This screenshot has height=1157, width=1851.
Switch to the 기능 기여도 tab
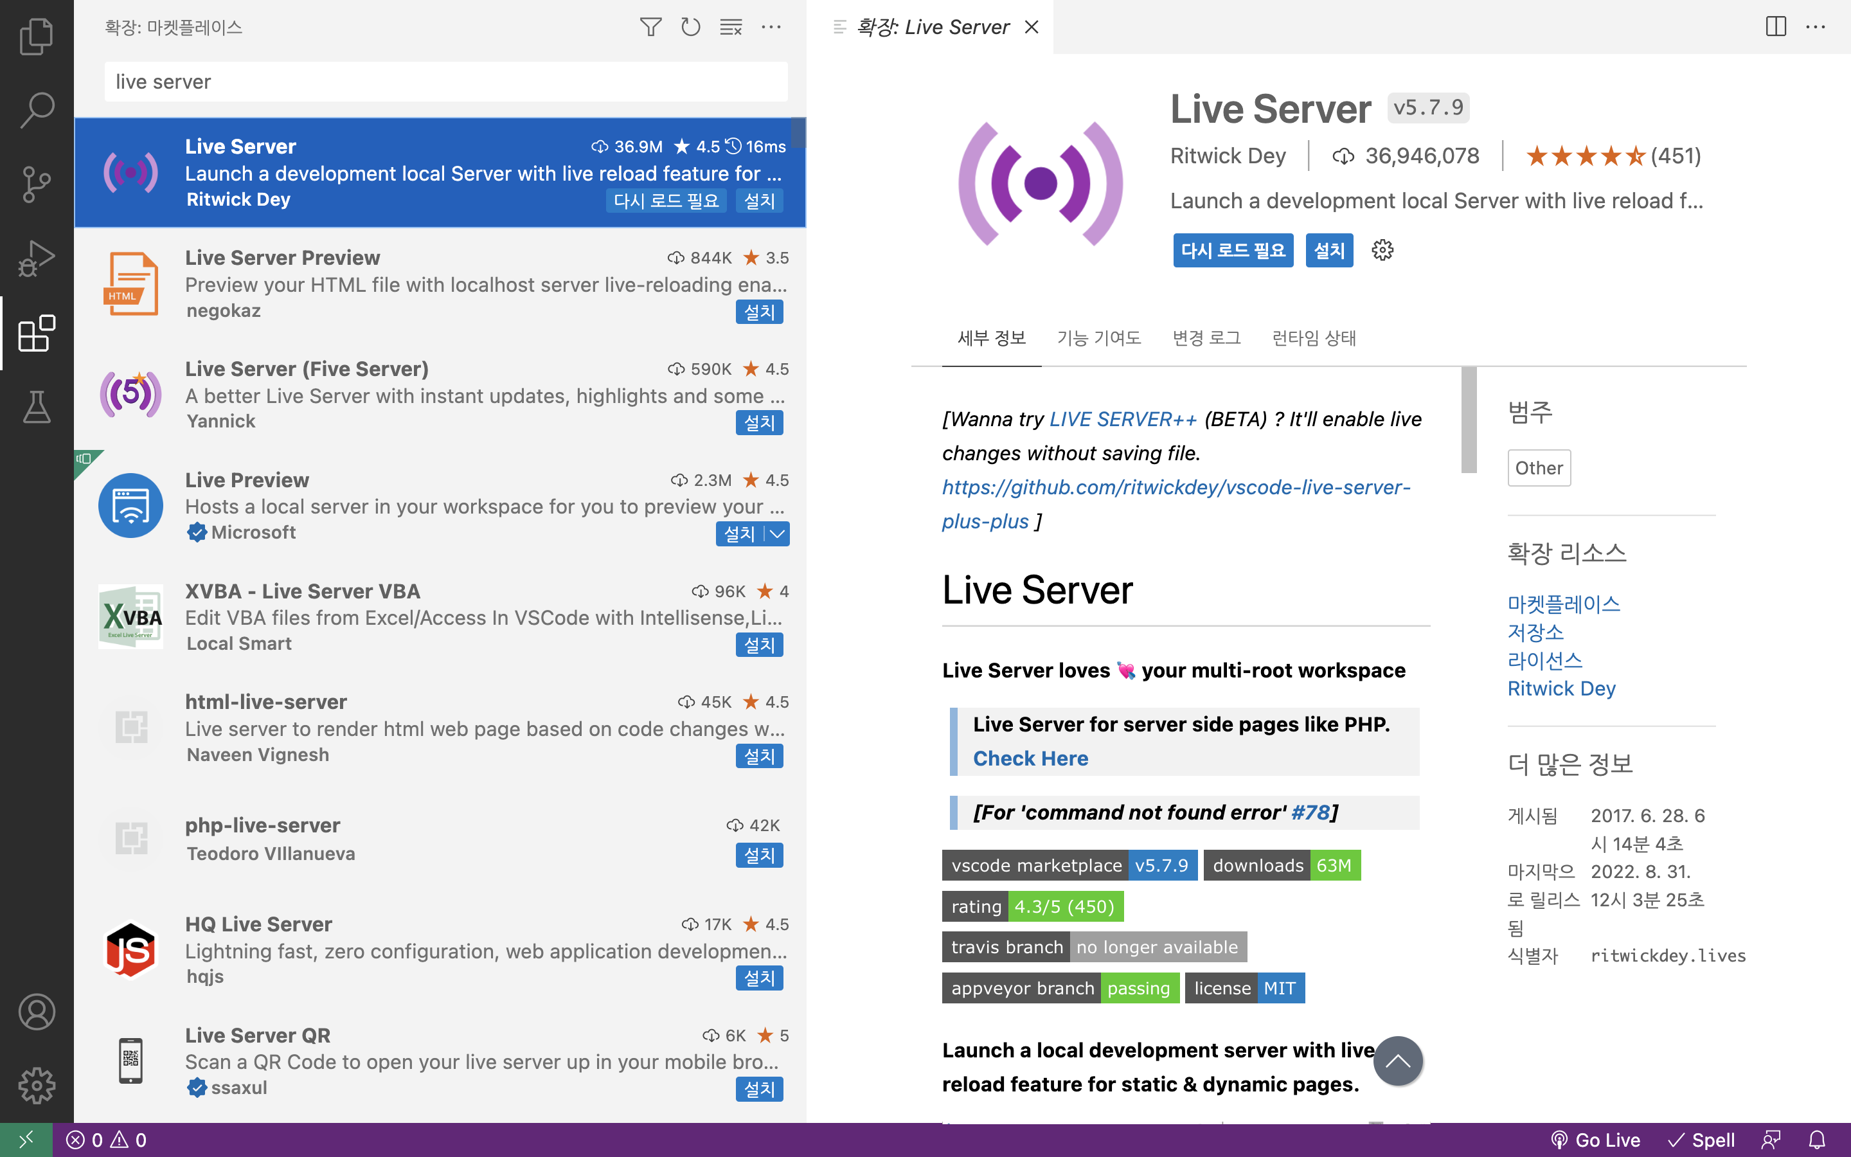pyautogui.click(x=1098, y=338)
